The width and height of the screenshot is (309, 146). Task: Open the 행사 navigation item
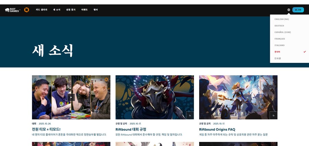95,10
